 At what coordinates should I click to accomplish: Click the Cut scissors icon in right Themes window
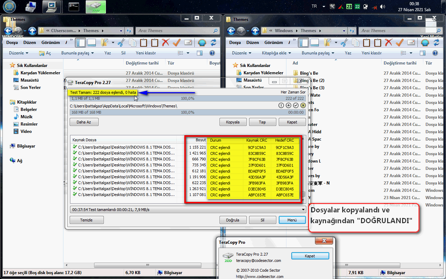(x=344, y=43)
